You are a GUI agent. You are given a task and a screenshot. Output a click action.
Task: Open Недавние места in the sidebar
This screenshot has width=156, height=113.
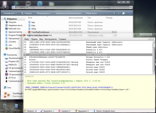15,26
